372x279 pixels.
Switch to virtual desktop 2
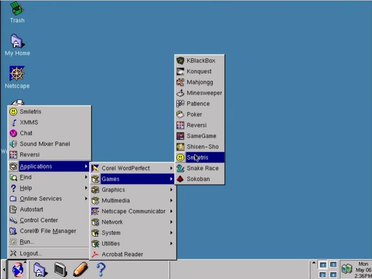(323, 275)
